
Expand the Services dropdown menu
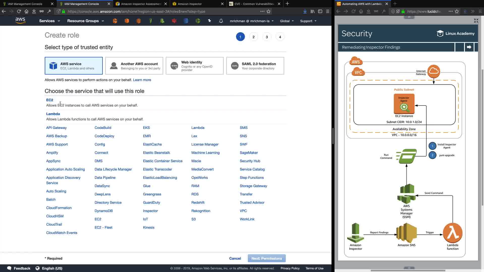(x=49, y=21)
